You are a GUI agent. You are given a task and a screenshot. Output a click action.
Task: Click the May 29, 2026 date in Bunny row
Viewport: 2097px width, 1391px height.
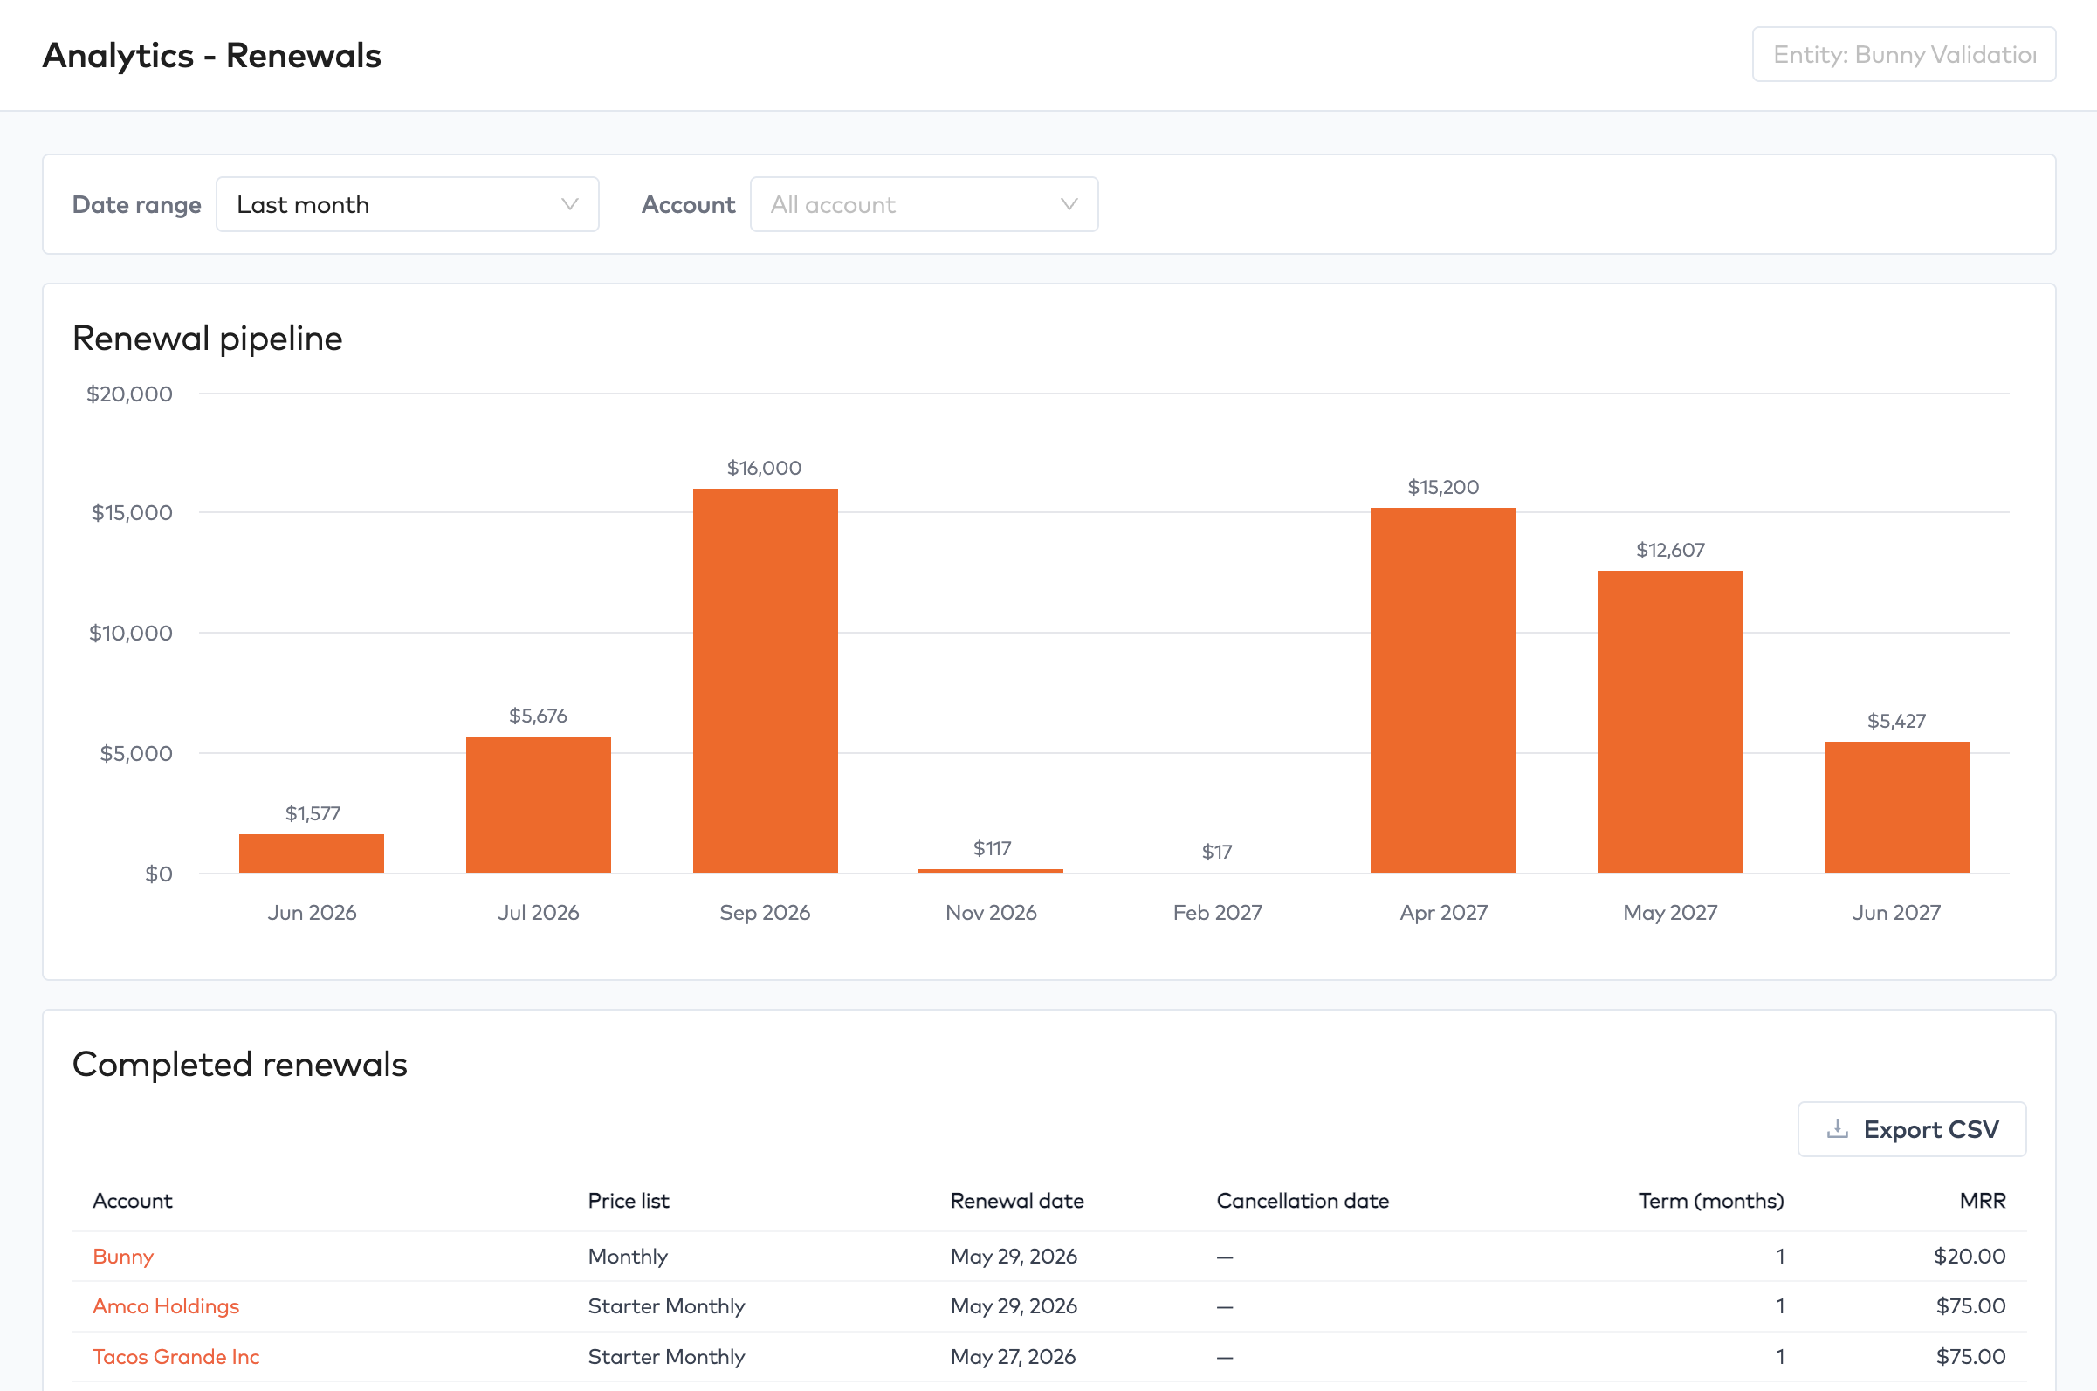[1014, 1256]
